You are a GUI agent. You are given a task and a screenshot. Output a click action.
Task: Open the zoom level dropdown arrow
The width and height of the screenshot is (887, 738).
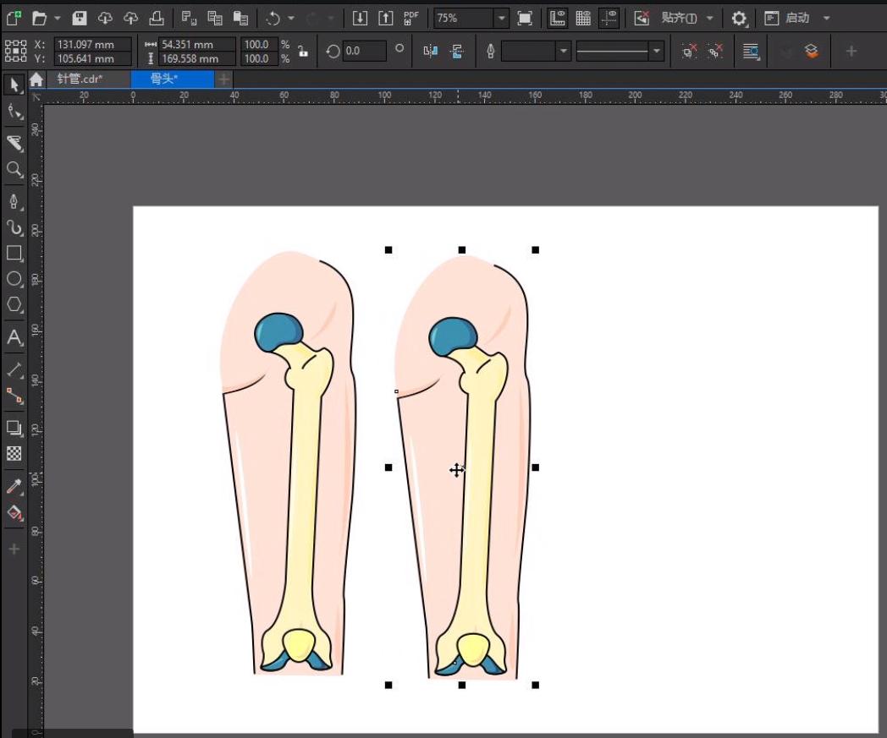coord(501,18)
